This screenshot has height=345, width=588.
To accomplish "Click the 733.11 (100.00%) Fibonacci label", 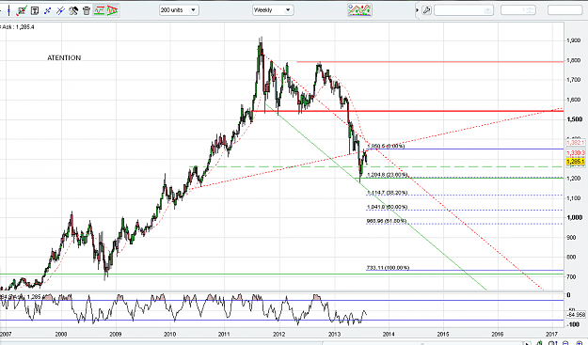I will (x=388, y=268).
